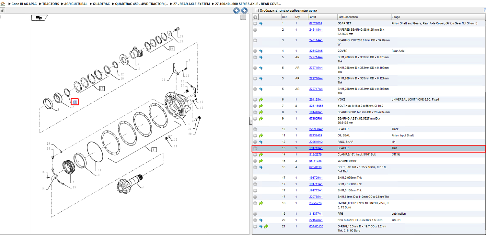Click the green arrow on the WASHER row
Image resolution: width=486 pixels, height=235 pixels.
pyautogui.click(x=261, y=161)
